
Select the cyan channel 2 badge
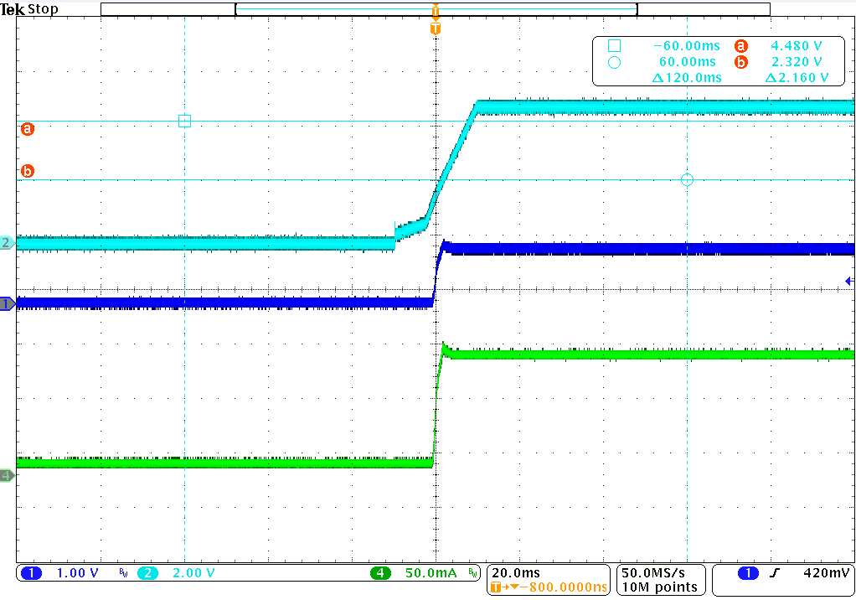[147, 573]
